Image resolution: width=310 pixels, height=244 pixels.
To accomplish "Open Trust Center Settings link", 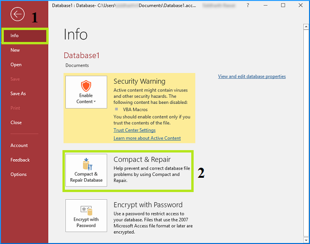I will (x=134, y=130).
